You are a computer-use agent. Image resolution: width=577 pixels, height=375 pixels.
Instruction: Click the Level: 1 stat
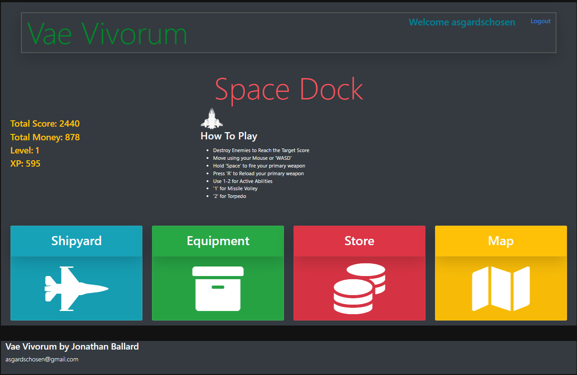25,150
